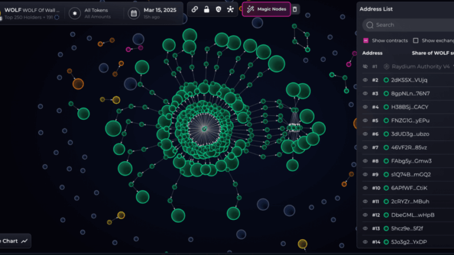Click the green circle icon for 2cRYZr...MBuh

click(386, 202)
